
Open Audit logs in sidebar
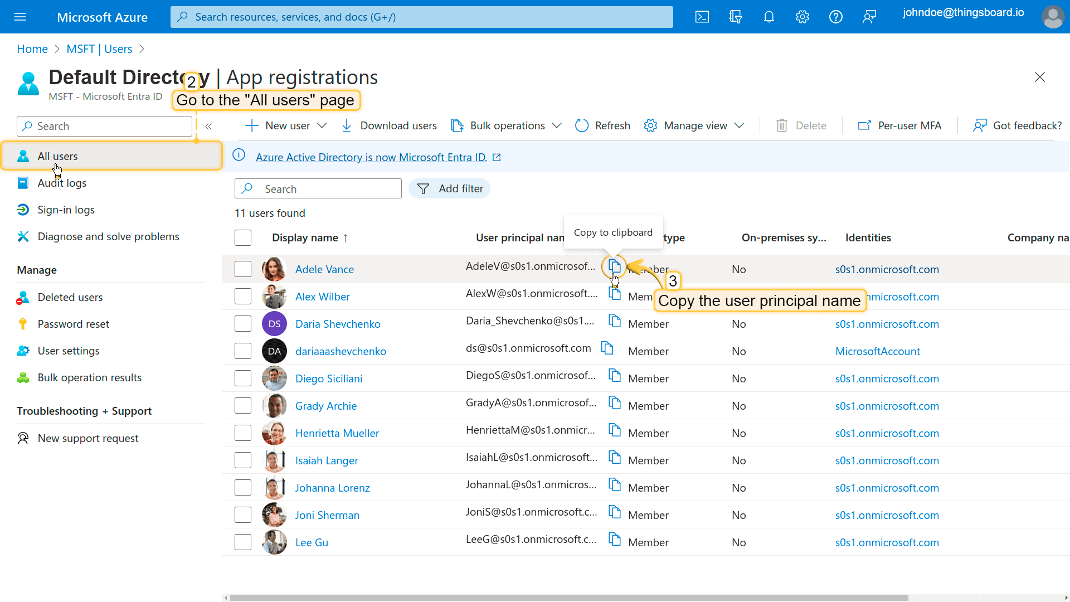point(62,183)
